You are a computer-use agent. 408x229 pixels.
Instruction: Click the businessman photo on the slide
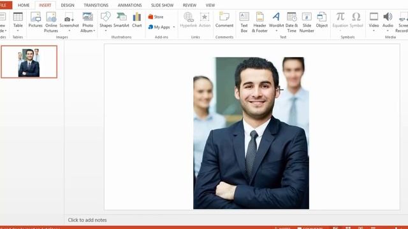pos(251,133)
